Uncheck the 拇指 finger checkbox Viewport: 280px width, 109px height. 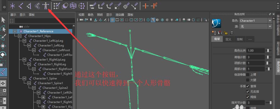click(248, 97)
